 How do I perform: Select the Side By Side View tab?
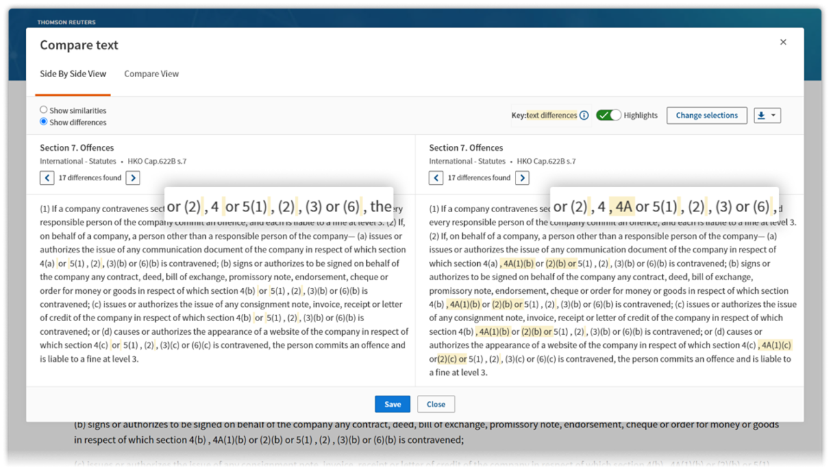[x=73, y=74]
